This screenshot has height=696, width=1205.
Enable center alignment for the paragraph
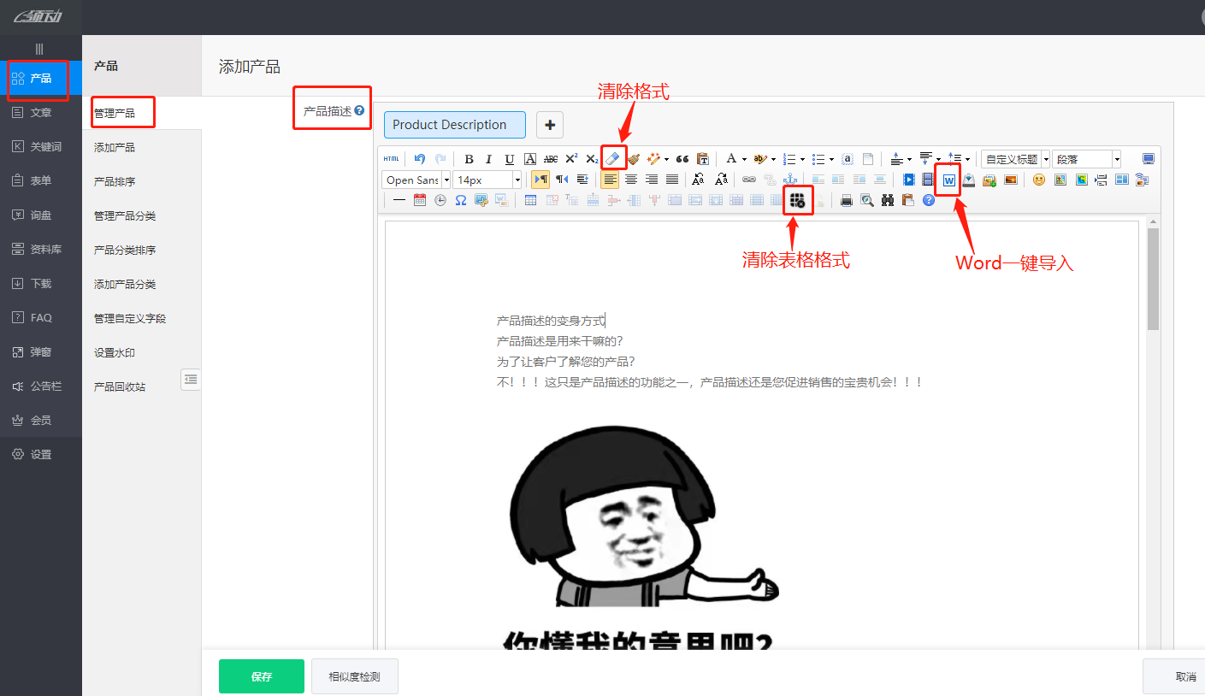click(x=631, y=179)
